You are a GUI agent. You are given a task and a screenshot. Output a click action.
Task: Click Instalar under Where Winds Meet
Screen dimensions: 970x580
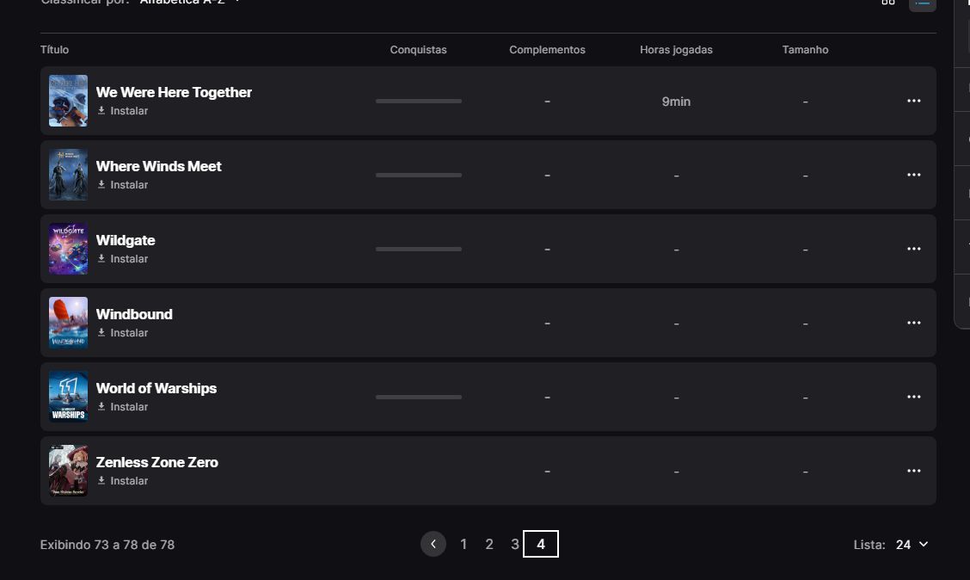123,185
